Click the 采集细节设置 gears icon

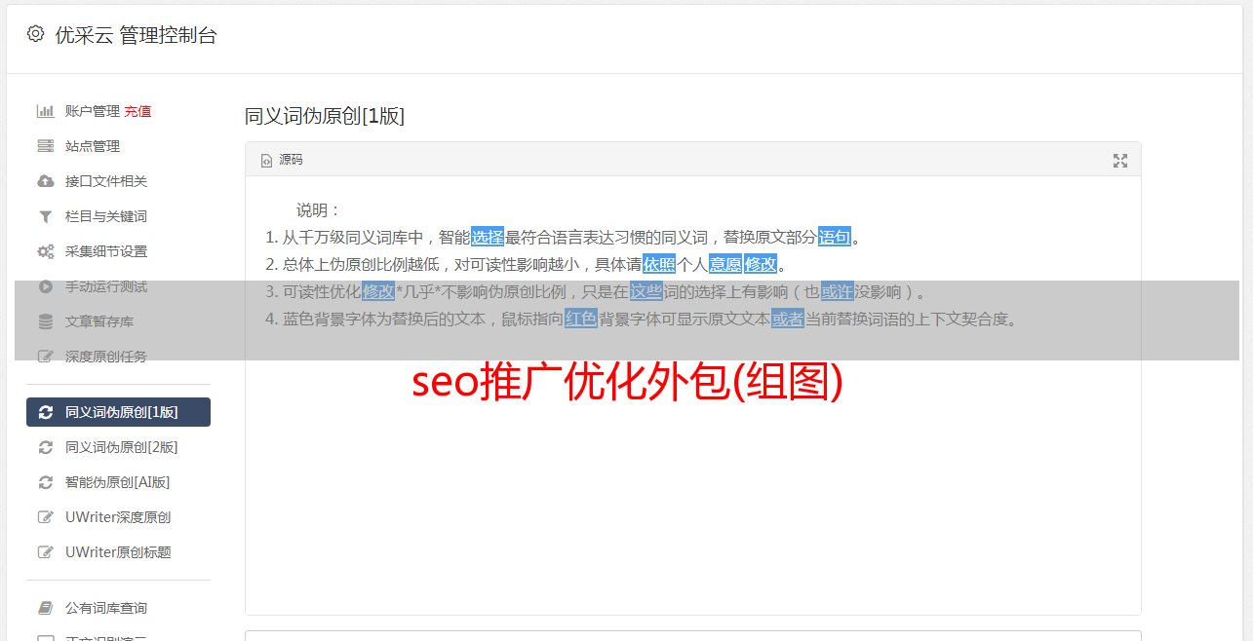[x=45, y=251]
